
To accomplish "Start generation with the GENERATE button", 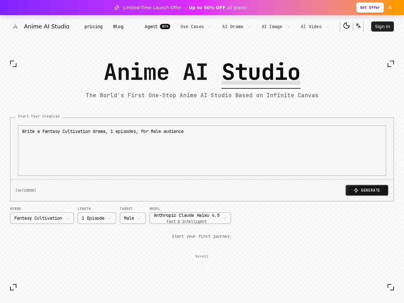I will (x=367, y=190).
